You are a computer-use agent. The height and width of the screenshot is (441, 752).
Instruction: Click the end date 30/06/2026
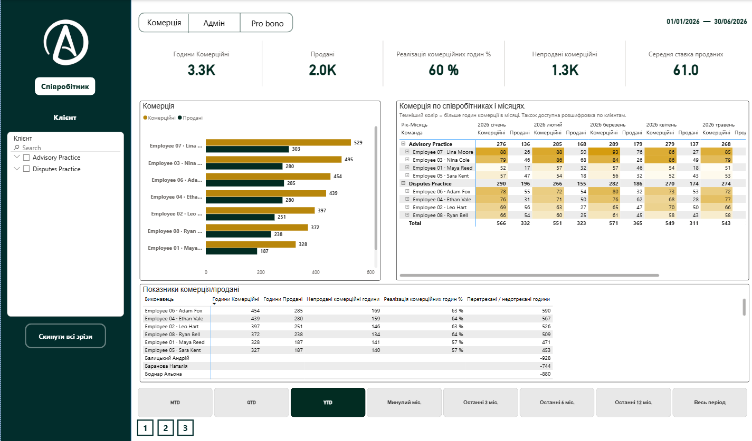click(730, 22)
